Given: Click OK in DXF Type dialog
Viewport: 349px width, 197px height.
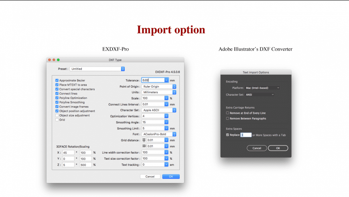Looking at the screenshot, I should point(171,176).
